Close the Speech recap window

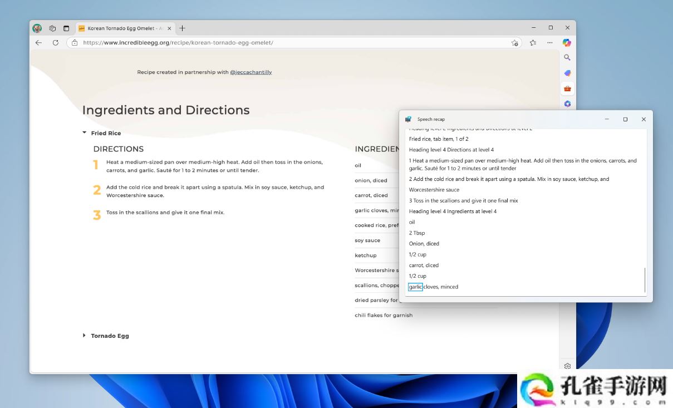click(643, 119)
